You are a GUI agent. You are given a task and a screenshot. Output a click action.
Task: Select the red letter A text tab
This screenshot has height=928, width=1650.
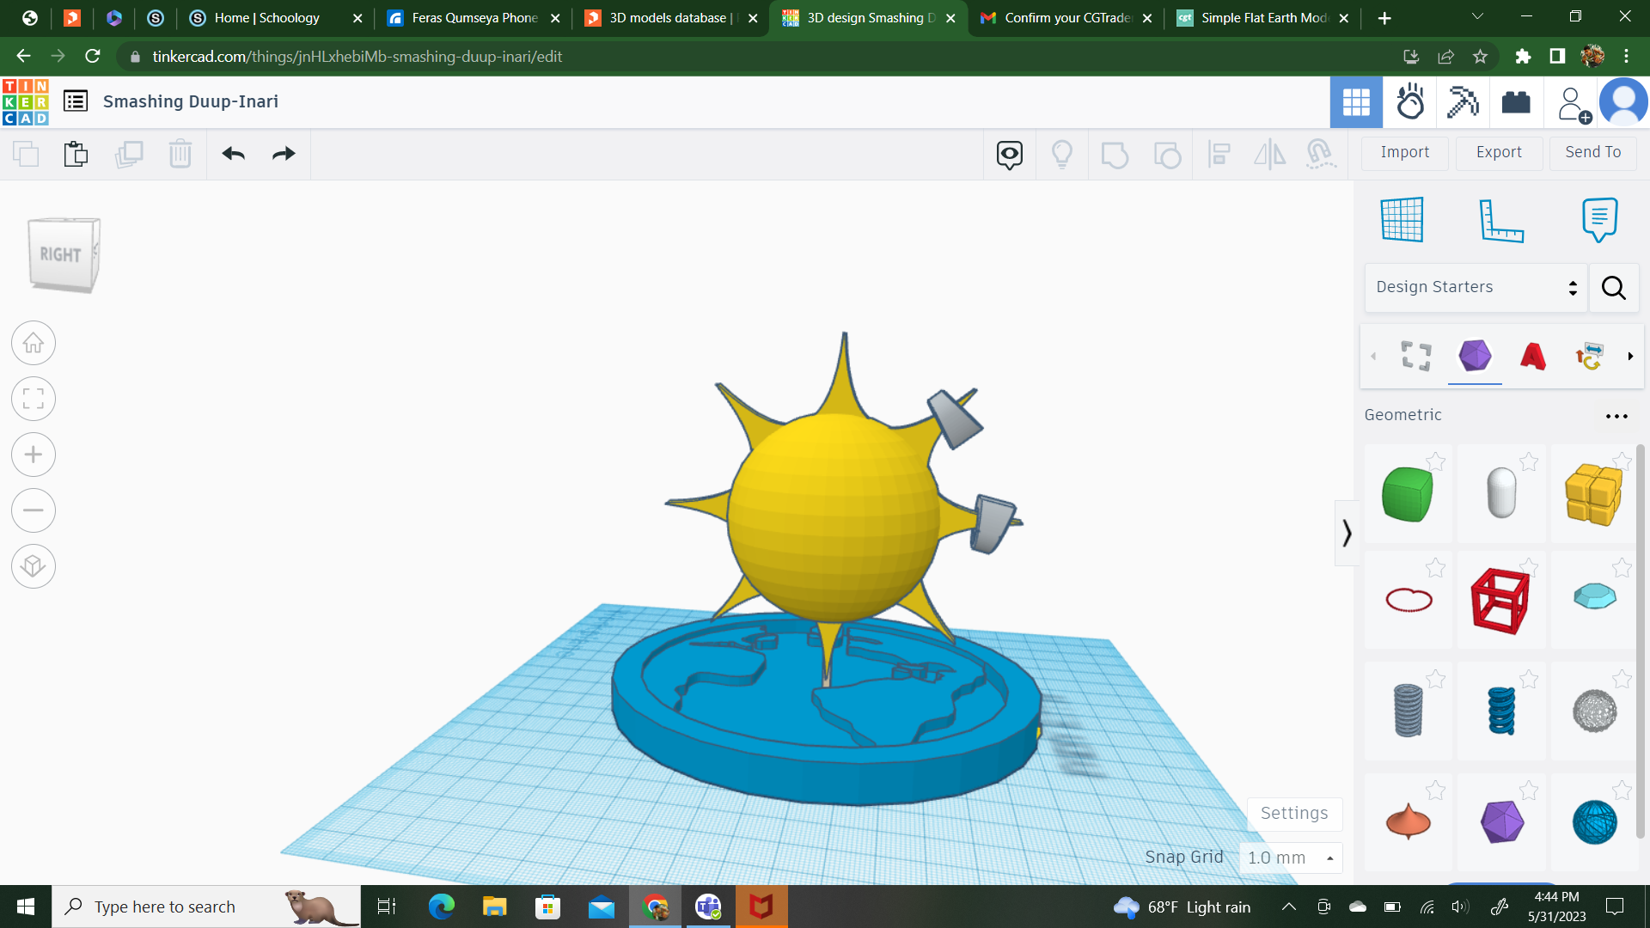(1532, 356)
